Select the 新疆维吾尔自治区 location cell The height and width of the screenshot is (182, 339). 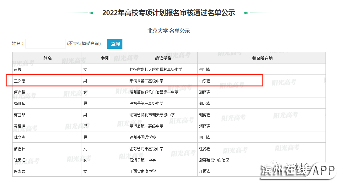214,160
